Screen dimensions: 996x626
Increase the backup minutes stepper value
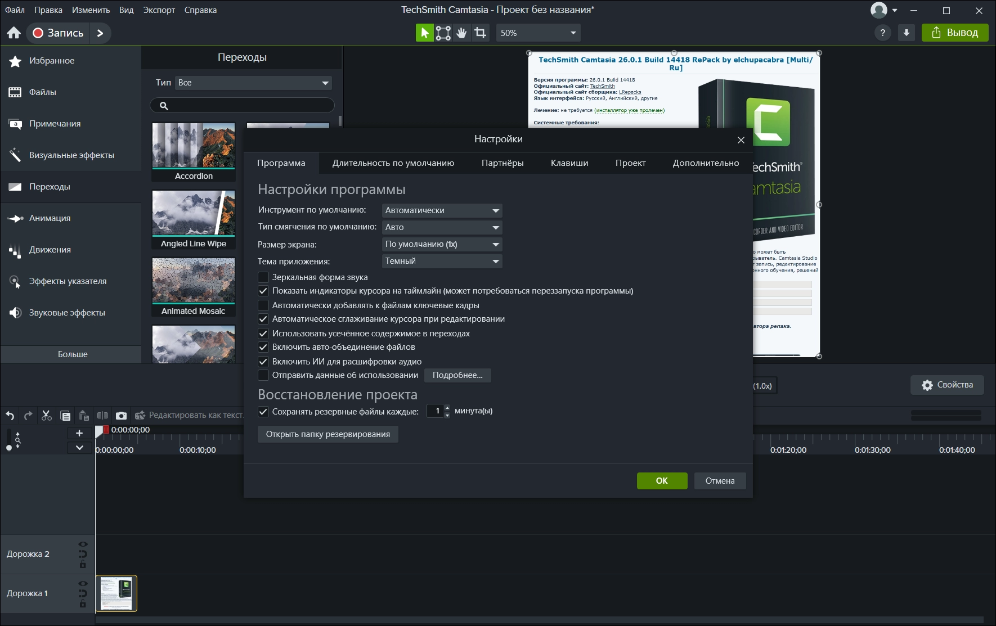tap(447, 408)
